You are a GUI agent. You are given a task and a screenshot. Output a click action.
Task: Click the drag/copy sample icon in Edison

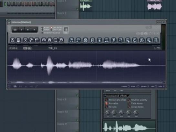[x=149, y=40]
